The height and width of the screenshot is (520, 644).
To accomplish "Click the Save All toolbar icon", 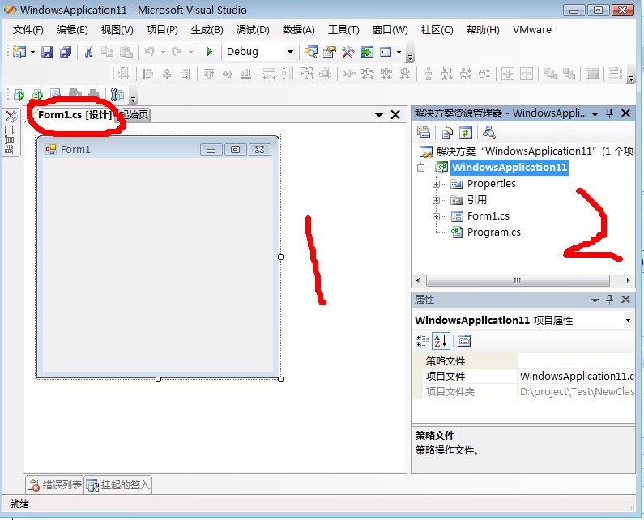I will (65, 52).
